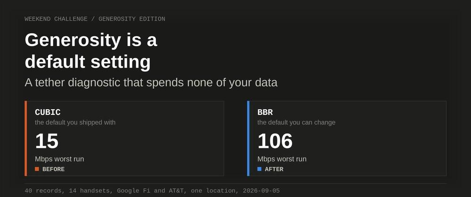The image size is (471, 197).
Task: Click 'Mbps worst run' under 15
Action: click(59, 159)
